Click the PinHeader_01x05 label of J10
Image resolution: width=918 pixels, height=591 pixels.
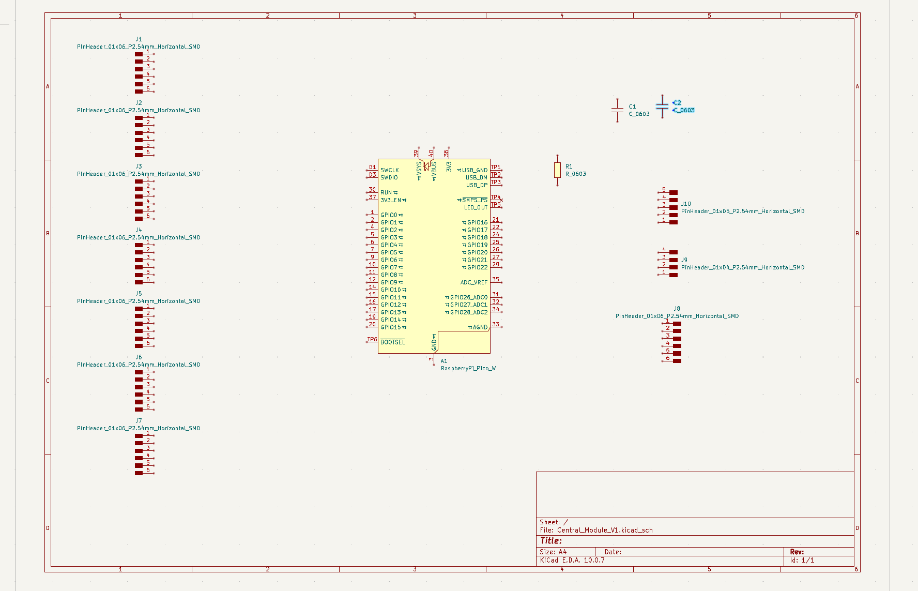point(743,211)
